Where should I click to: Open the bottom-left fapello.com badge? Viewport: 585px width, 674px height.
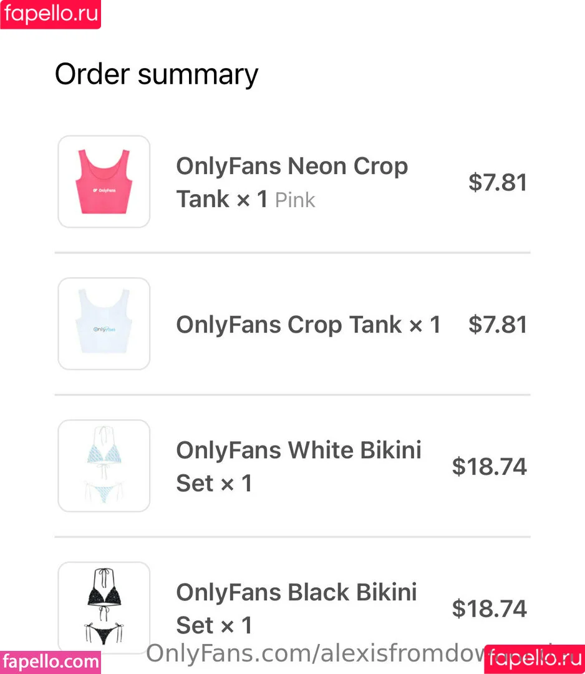(51, 661)
